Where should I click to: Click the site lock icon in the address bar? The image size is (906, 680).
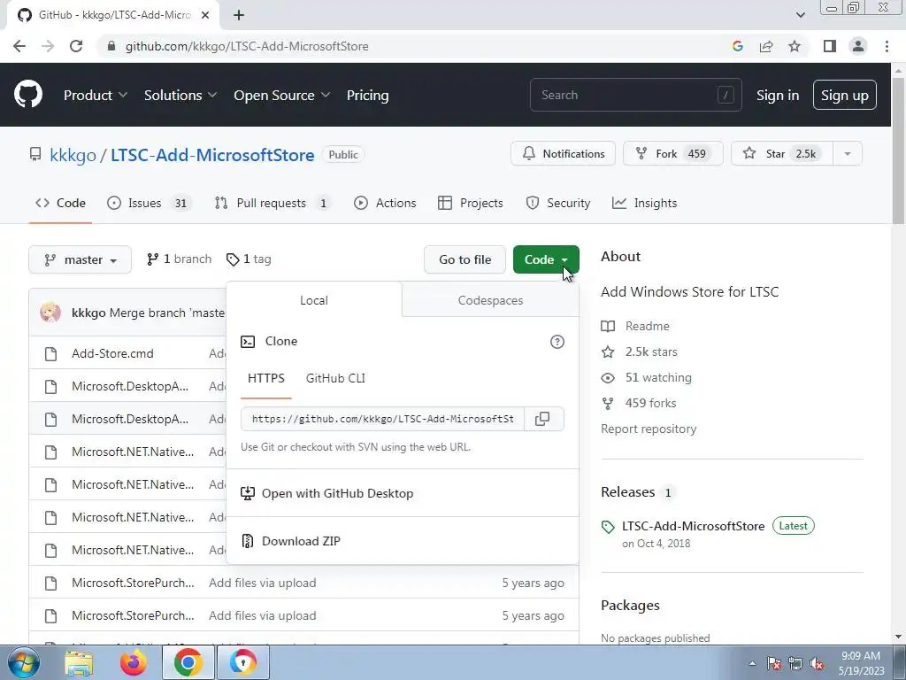[111, 46]
